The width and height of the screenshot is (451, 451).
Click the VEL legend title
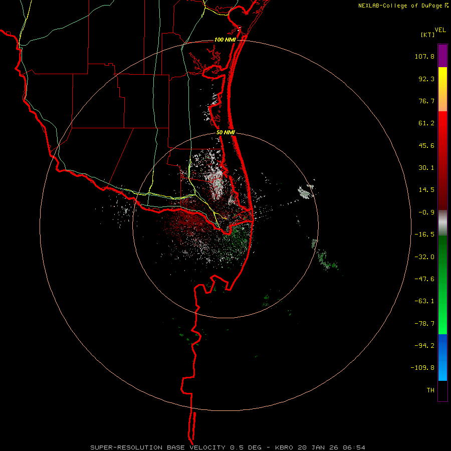pyautogui.click(x=440, y=30)
